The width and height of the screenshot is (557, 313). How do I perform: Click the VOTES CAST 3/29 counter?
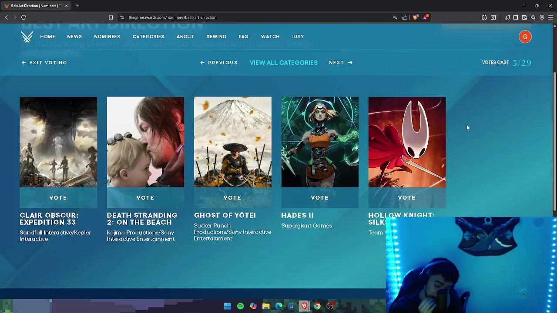point(507,63)
